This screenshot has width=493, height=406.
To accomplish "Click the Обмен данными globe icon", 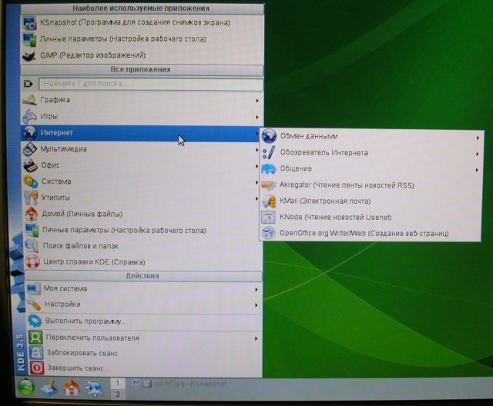I will (x=269, y=136).
